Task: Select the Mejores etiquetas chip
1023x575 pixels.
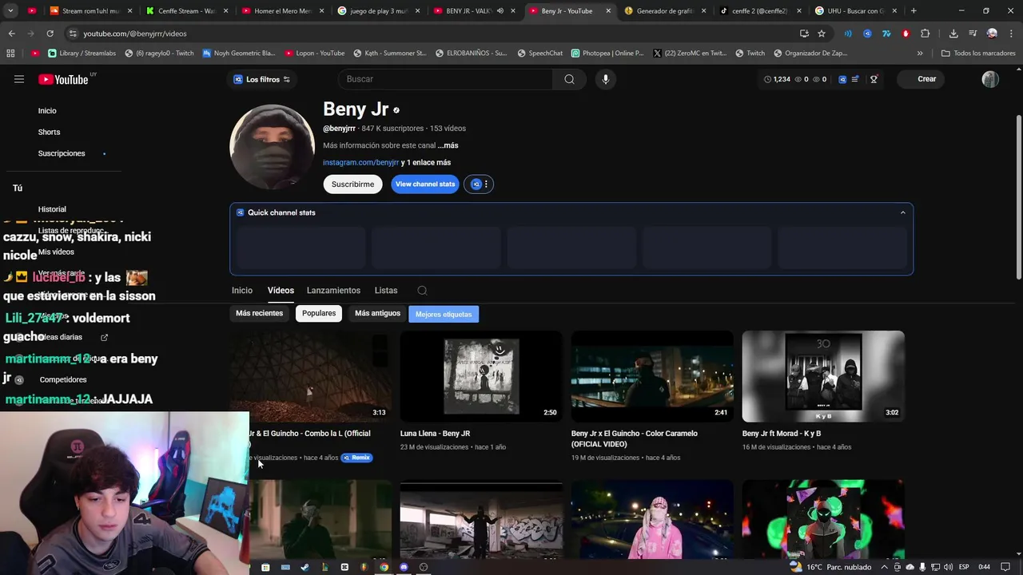Action: (x=444, y=314)
